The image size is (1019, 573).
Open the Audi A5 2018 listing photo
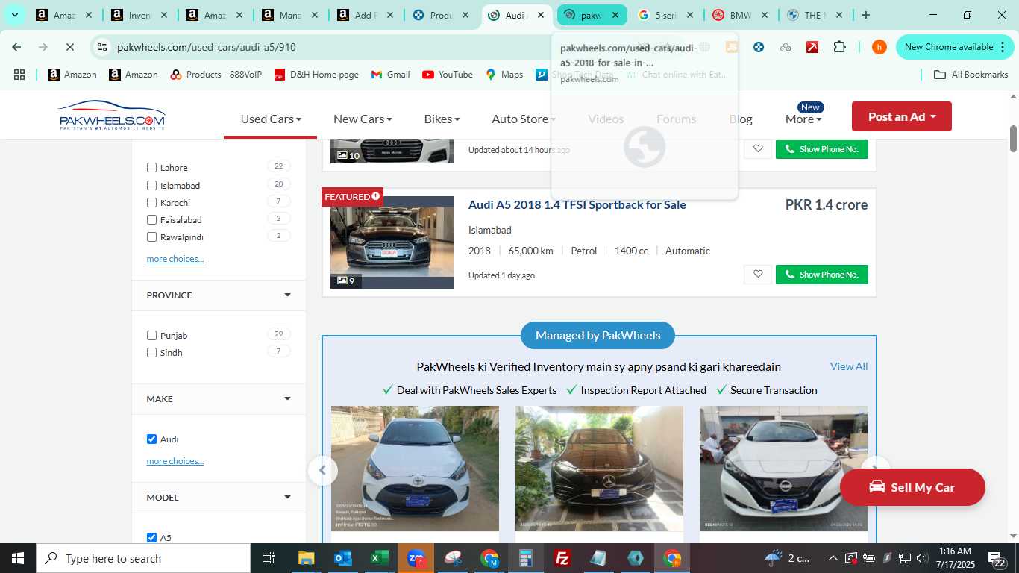click(x=392, y=242)
